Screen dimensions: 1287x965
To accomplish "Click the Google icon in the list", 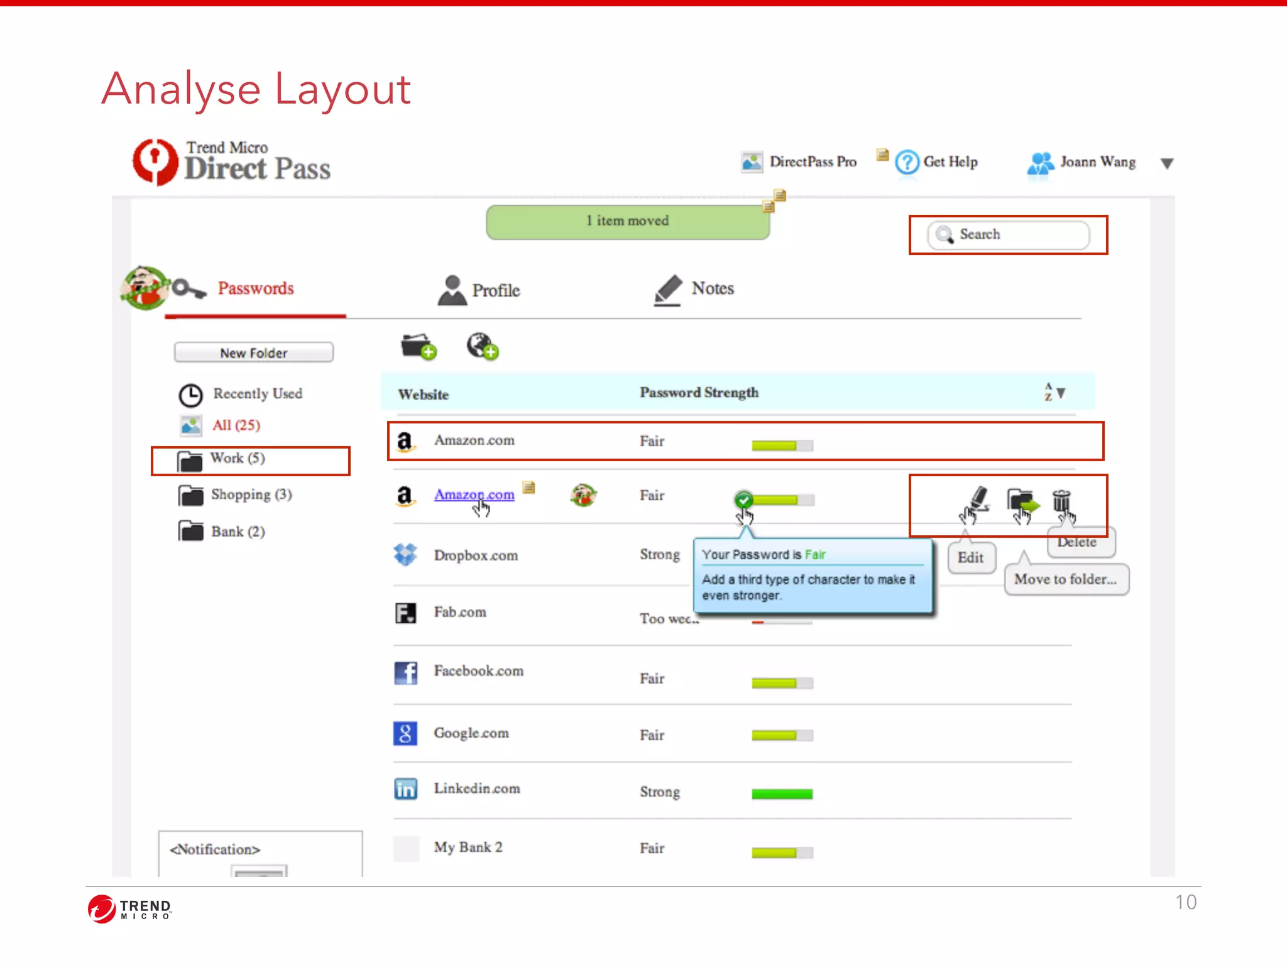I will (x=405, y=733).
